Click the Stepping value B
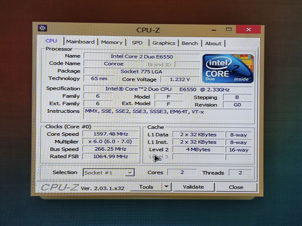The width and height of the screenshot is (302, 226). click(x=237, y=97)
